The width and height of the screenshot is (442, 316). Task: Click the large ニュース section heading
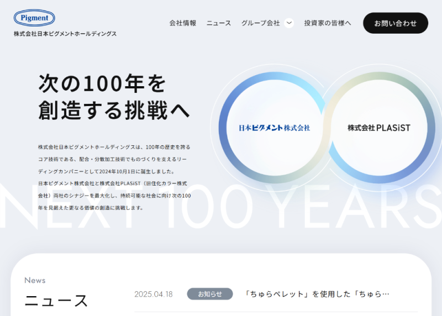56,301
